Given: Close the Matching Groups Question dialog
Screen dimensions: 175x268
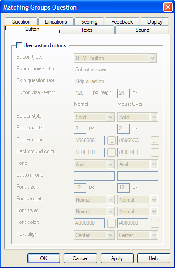Looking at the screenshot, I should (x=168, y=7).
